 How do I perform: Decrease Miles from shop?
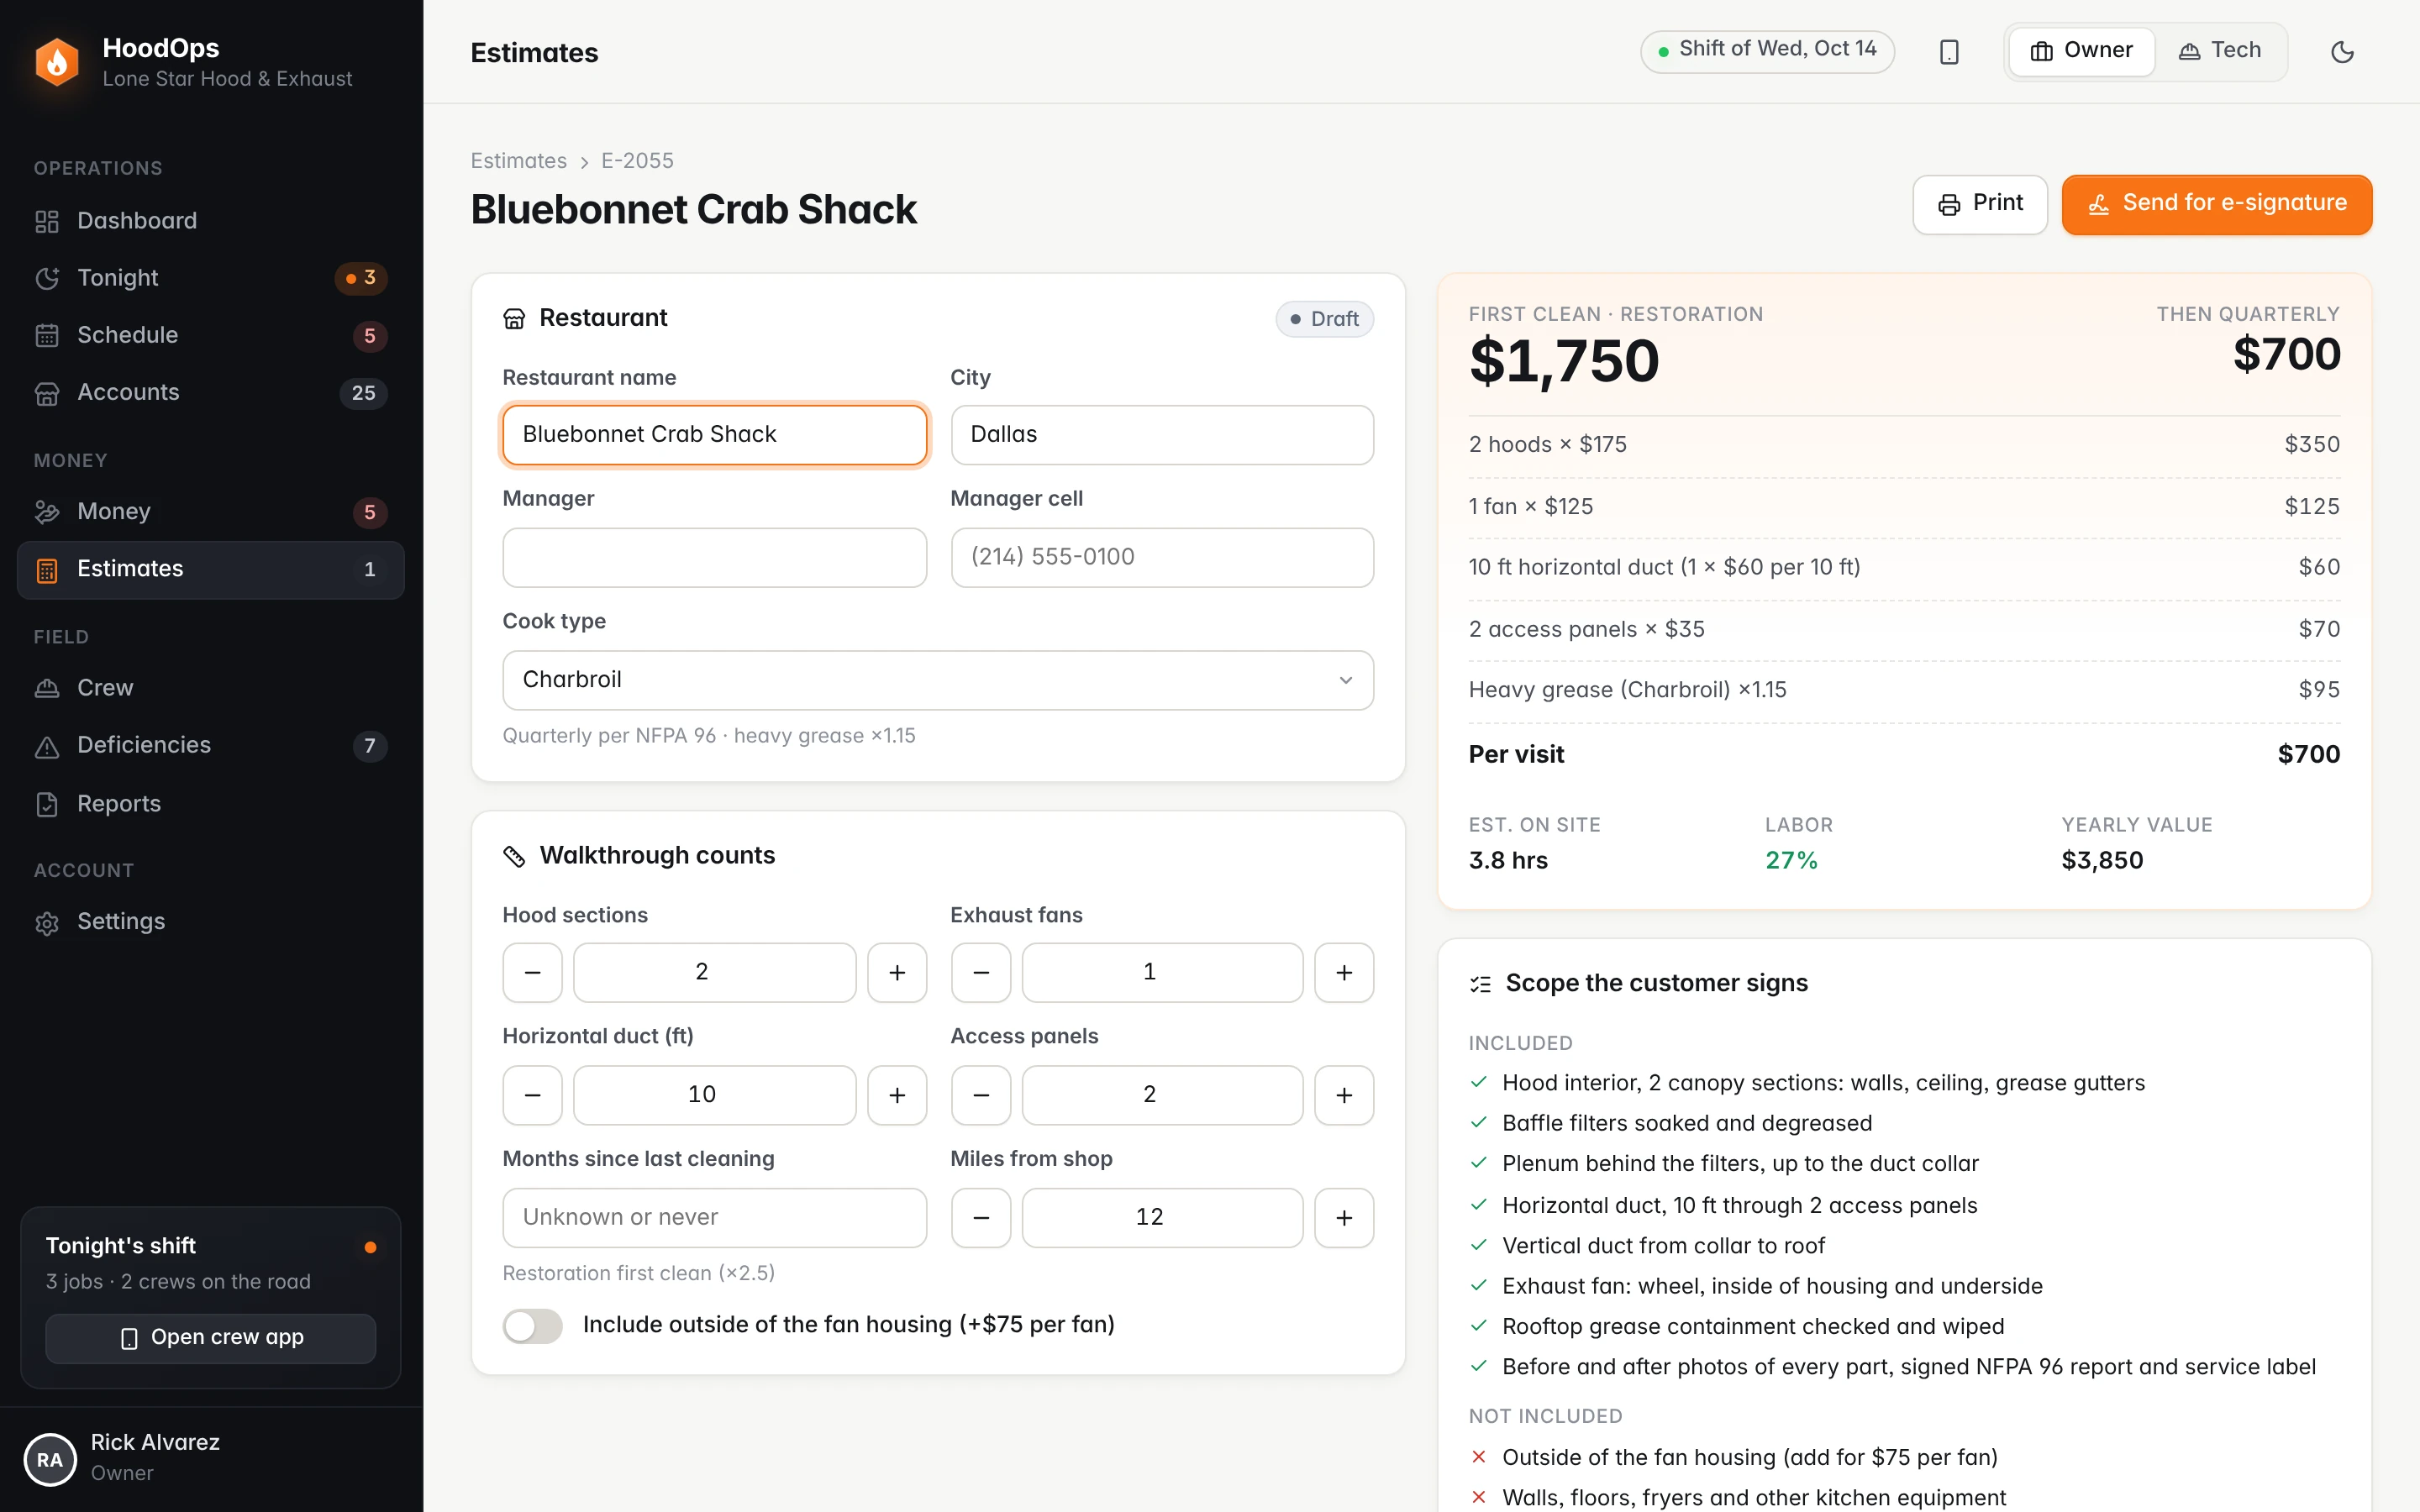point(981,1218)
